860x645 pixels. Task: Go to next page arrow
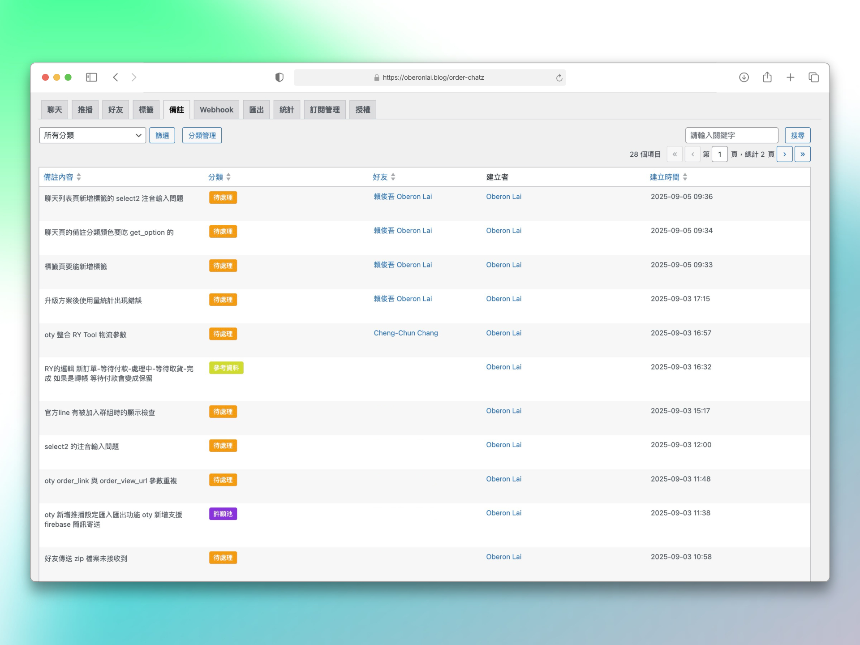(784, 154)
